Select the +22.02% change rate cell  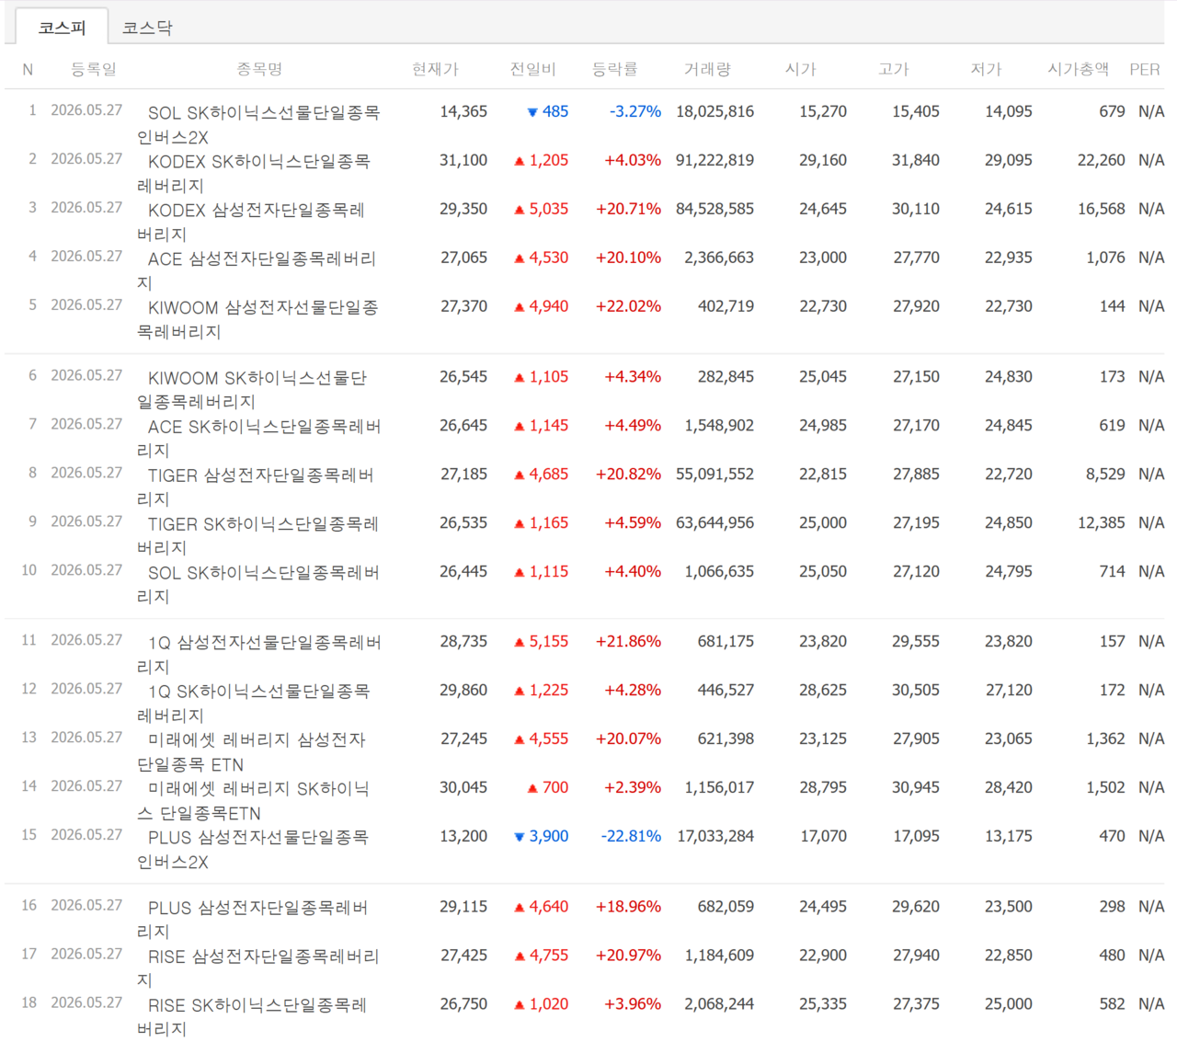coord(629,306)
